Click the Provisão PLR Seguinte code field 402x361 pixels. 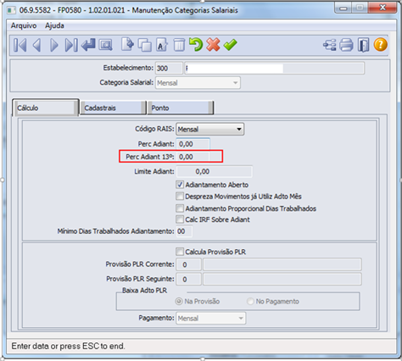point(188,279)
